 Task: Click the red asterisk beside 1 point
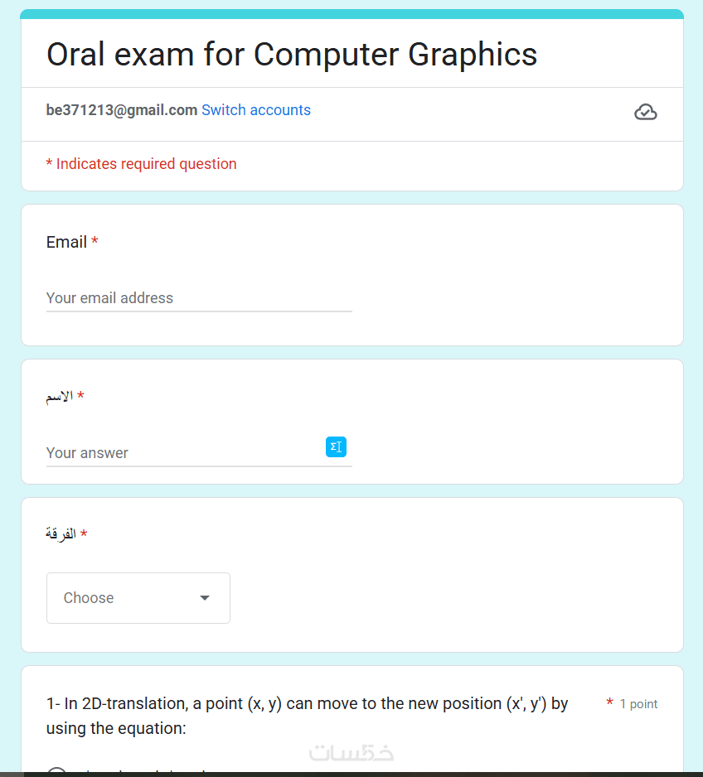click(x=610, y=703)
